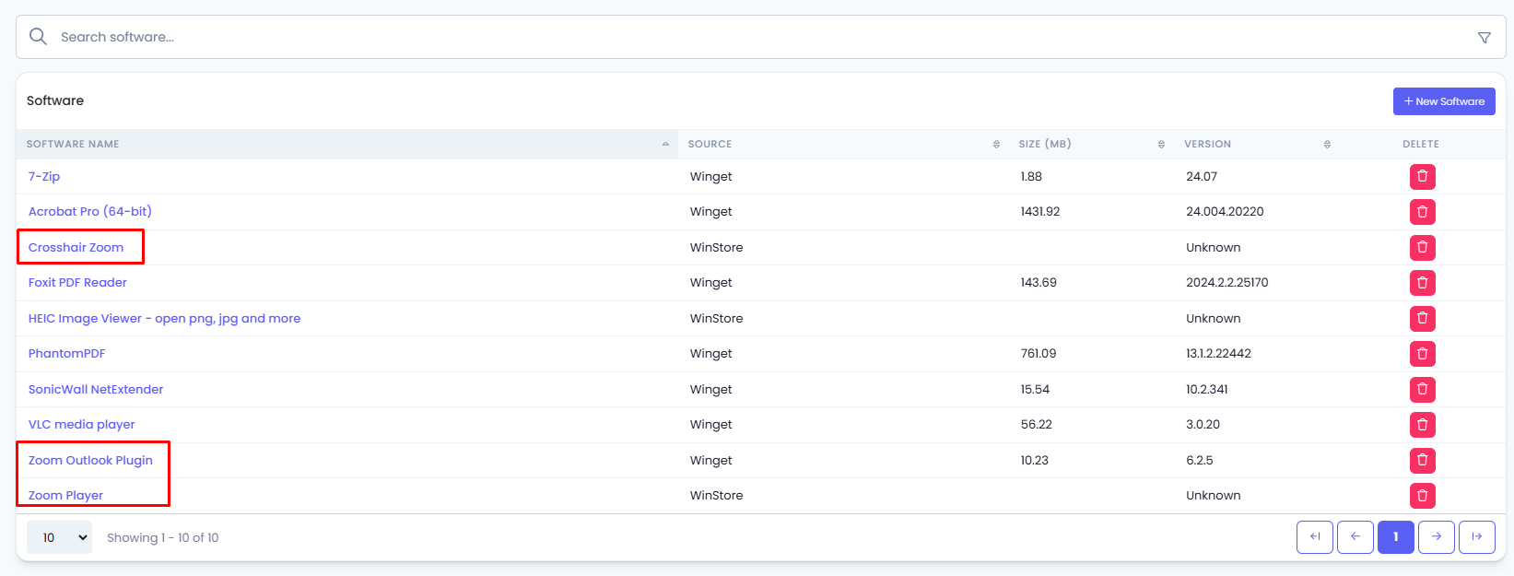This screenshot has width=1514, height=576.
Task: Click Showing 1 - 10 of 10 text
Action: pyautogui.click(x=163, y=537)
